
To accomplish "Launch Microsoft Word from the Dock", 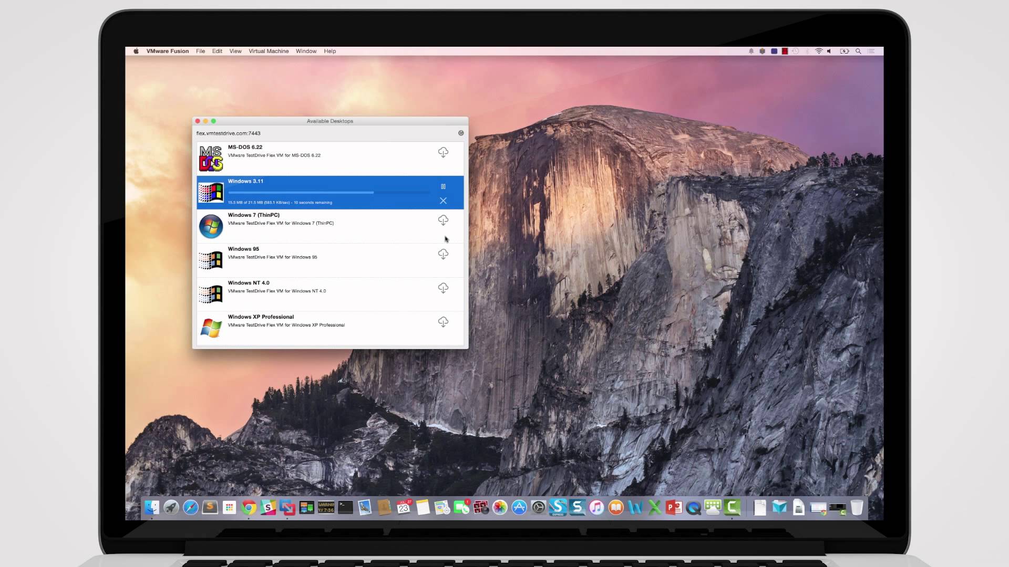I will (x=635, y=507).
